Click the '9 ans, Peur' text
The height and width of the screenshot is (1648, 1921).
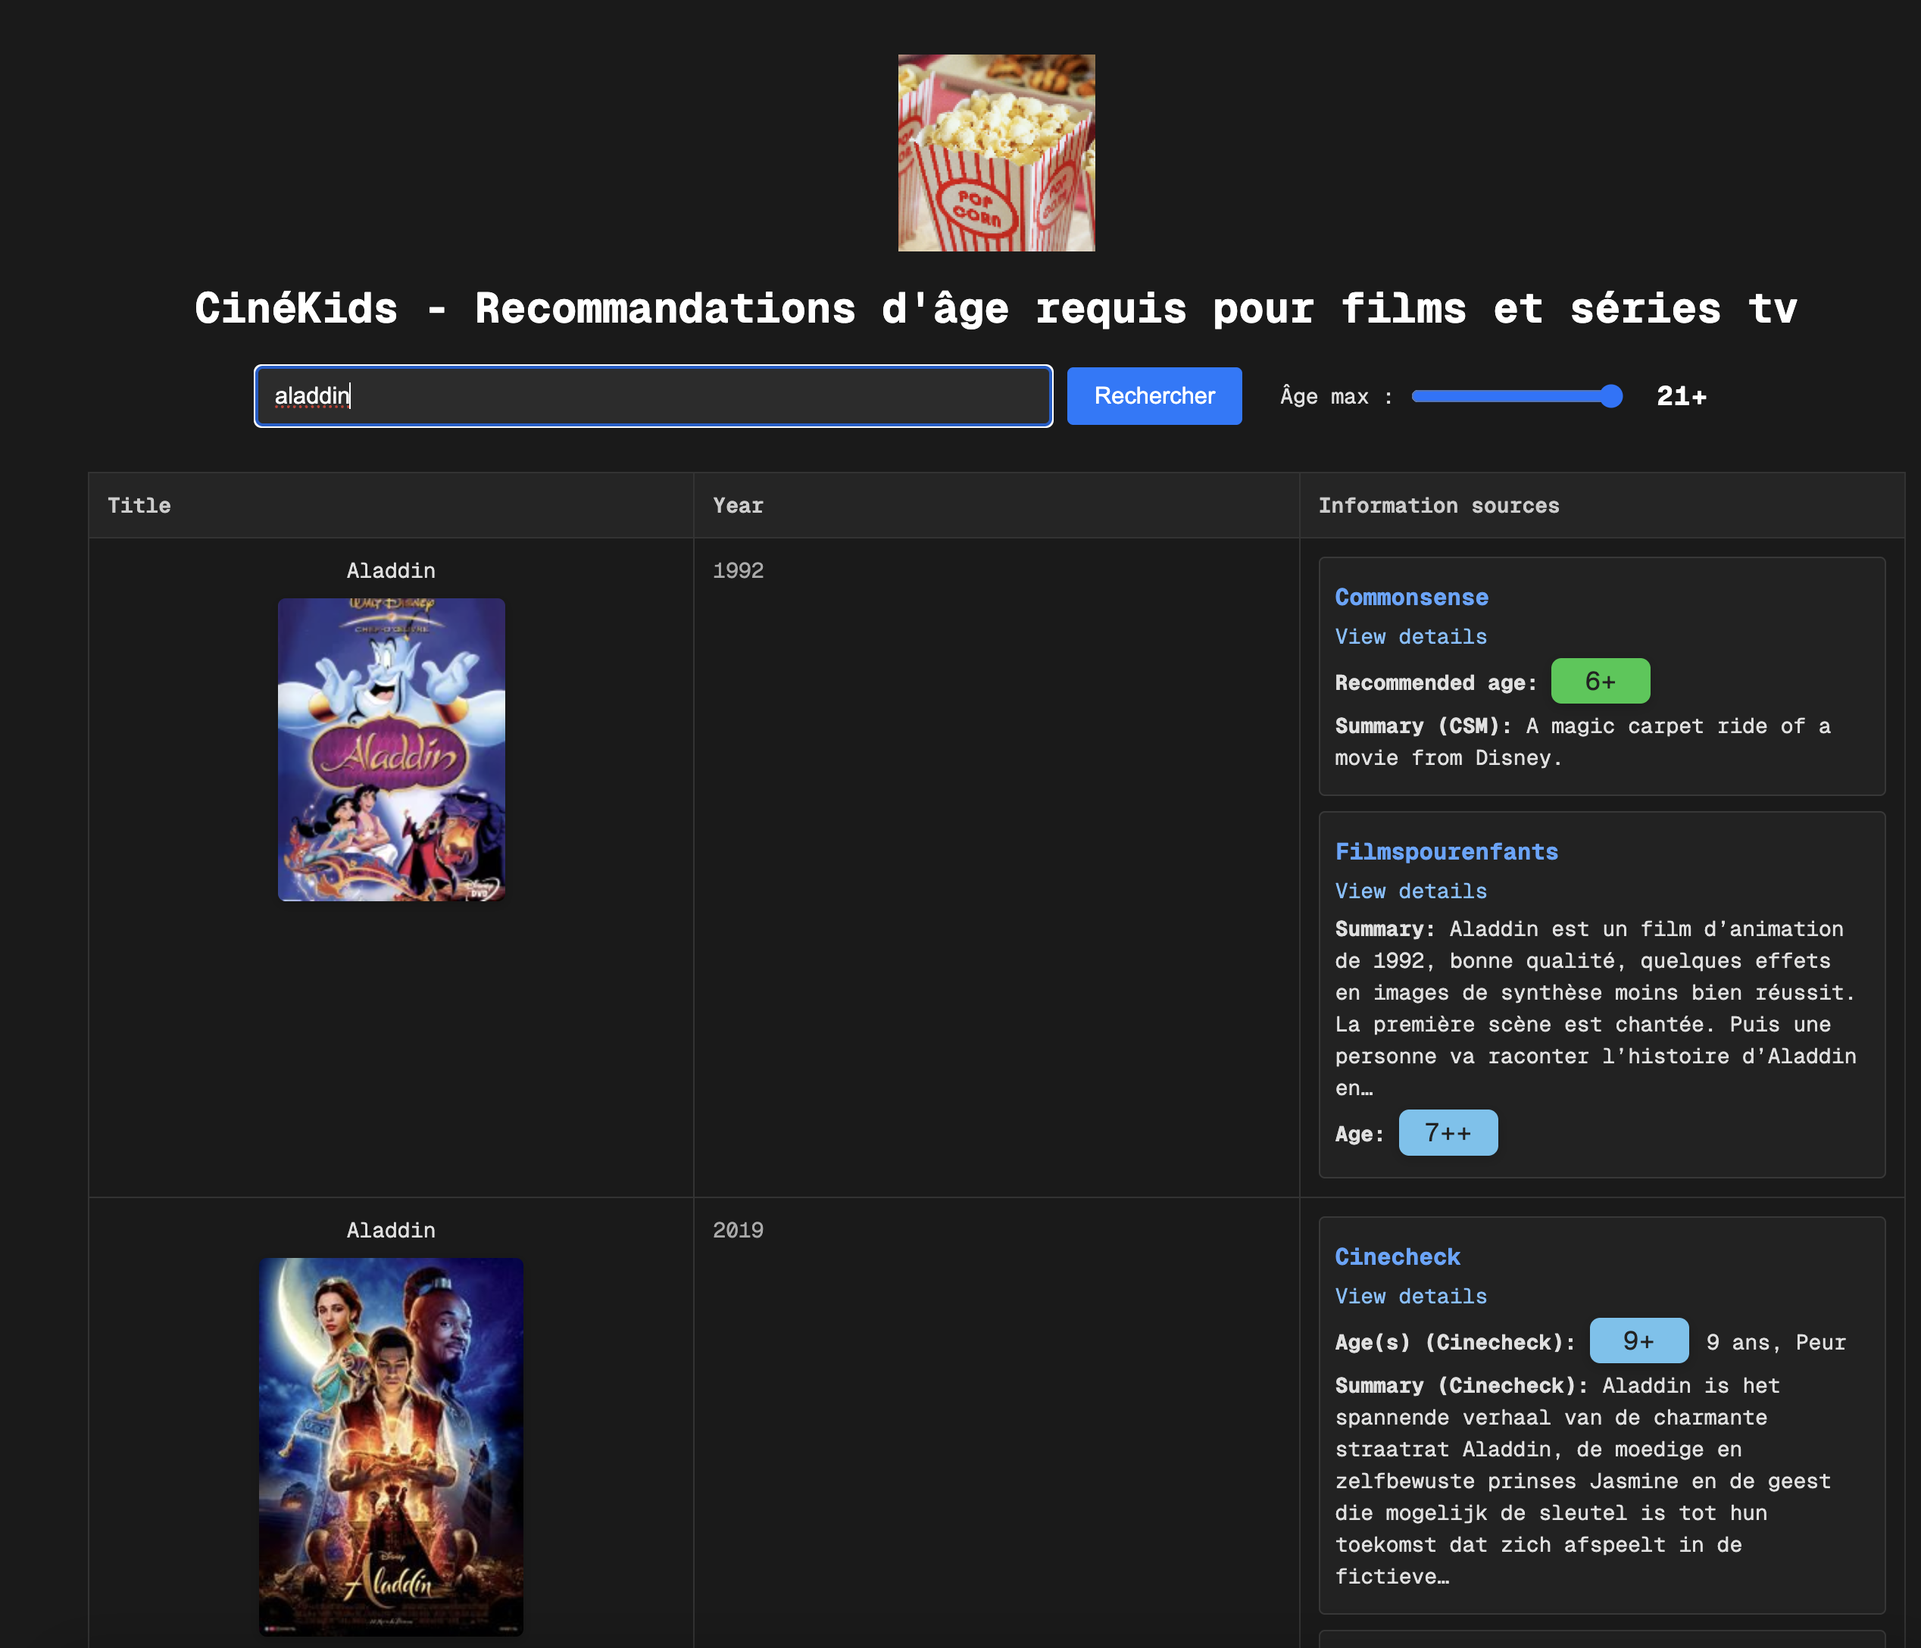point(1776,1342)
